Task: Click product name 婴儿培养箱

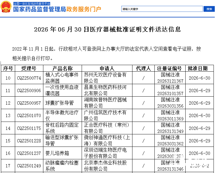Action: (57, 153)
